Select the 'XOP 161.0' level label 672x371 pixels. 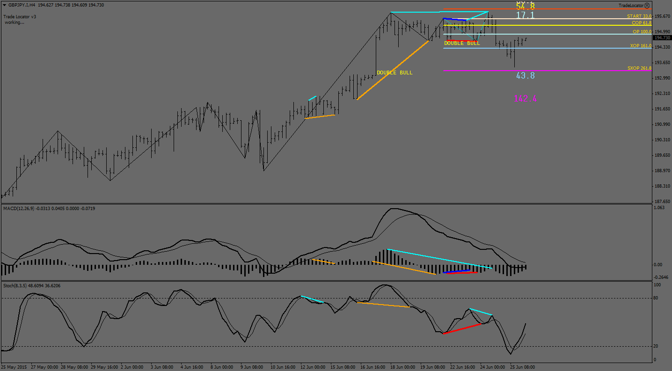(641, 46)
